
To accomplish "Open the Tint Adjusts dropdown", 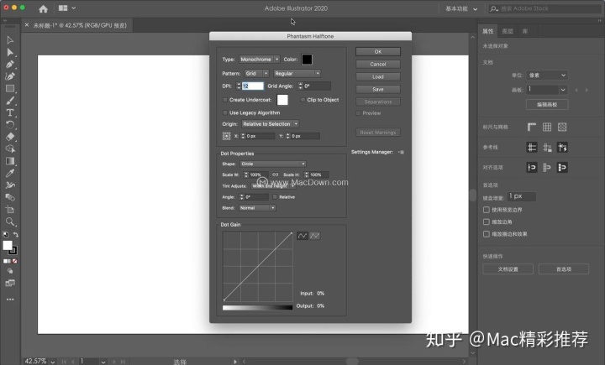I will (273, 185).
